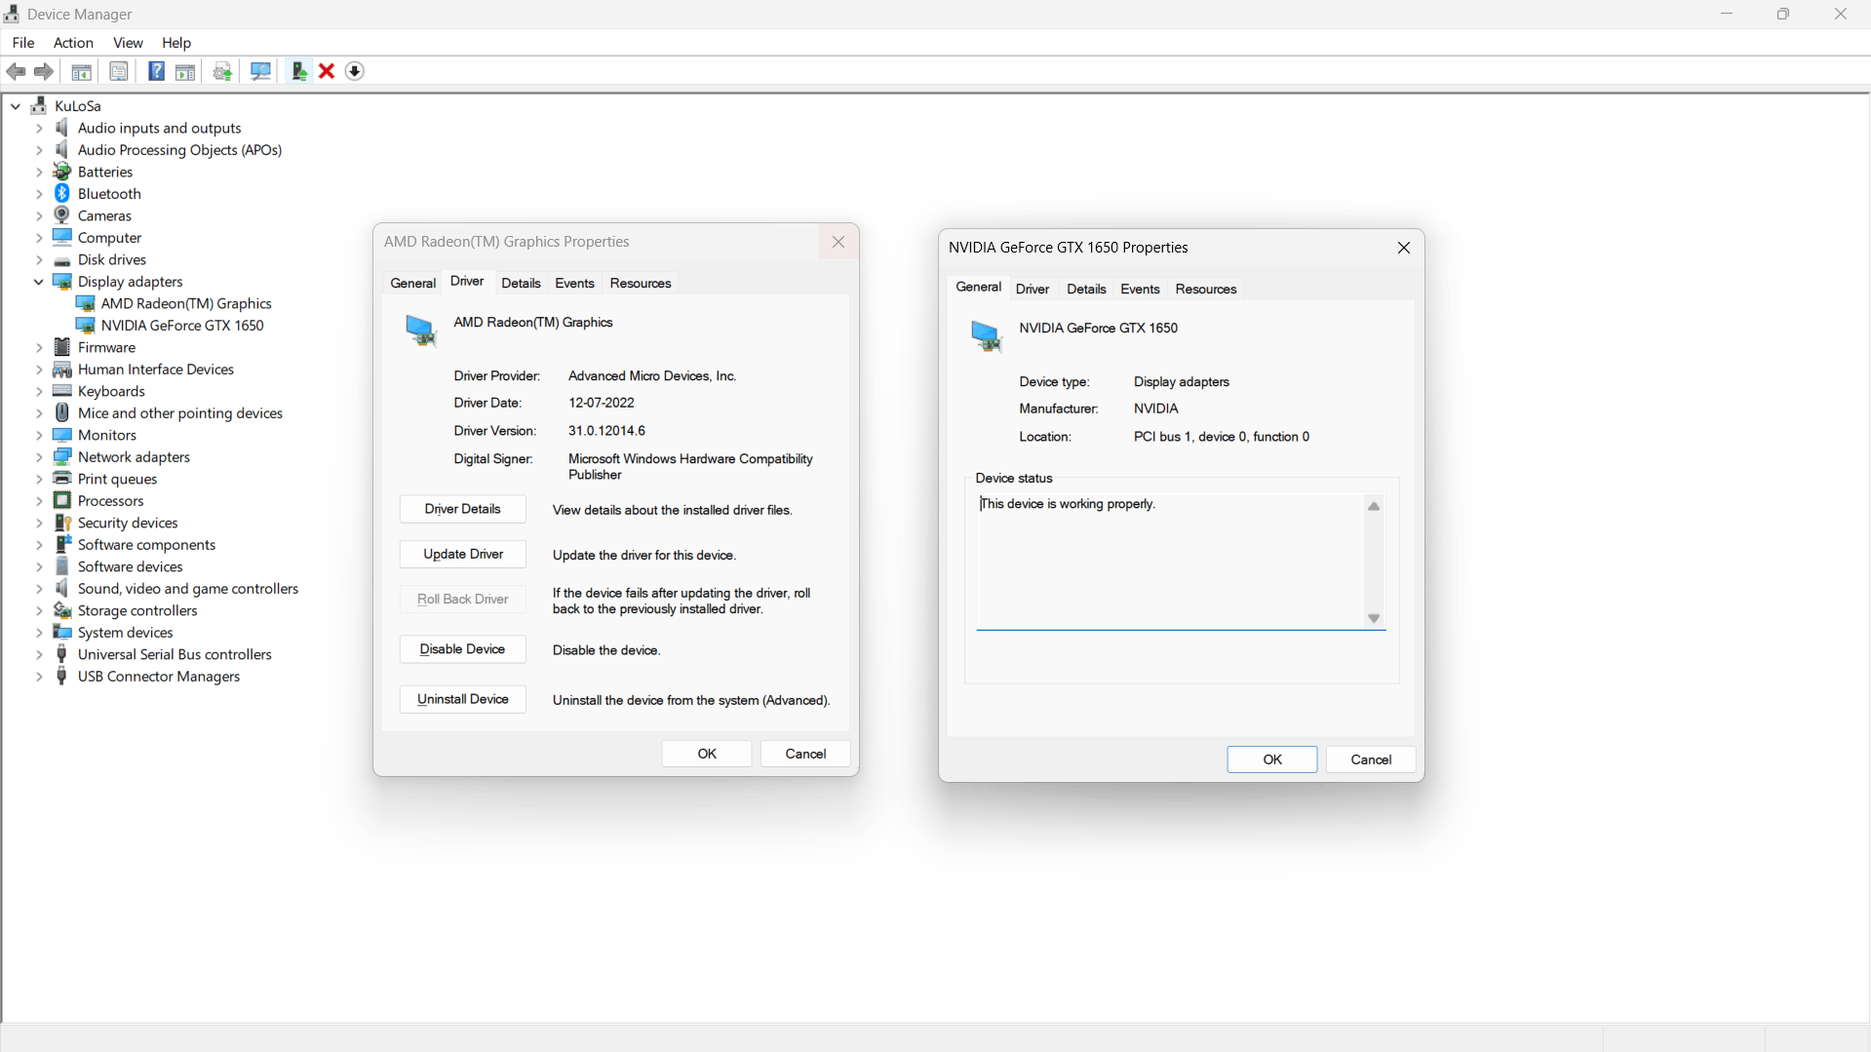The width and height of the screenshot is (1871, 1052).
Task: Click the Properties toolbar icon
Action: click(x=119, y=71)
